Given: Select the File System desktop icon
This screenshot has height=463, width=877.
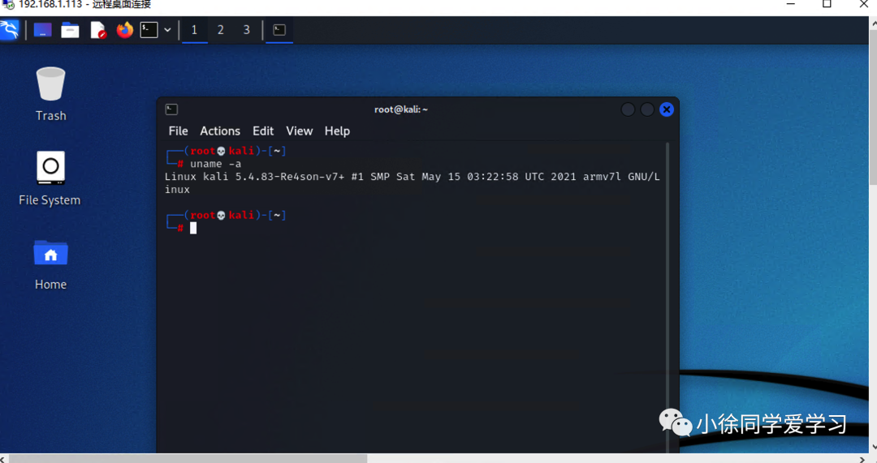Looking at the screenshot, I should (x=50, y=178).
